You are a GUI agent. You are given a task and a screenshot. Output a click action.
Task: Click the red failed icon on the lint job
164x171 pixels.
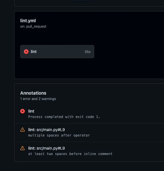26,52
